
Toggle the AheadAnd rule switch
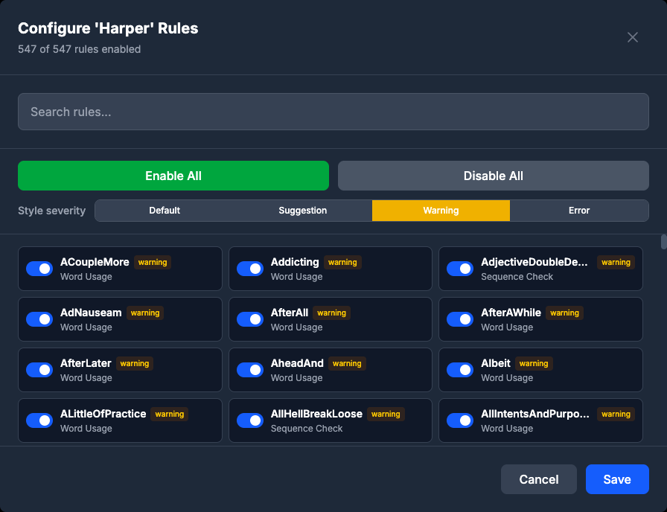250,370
